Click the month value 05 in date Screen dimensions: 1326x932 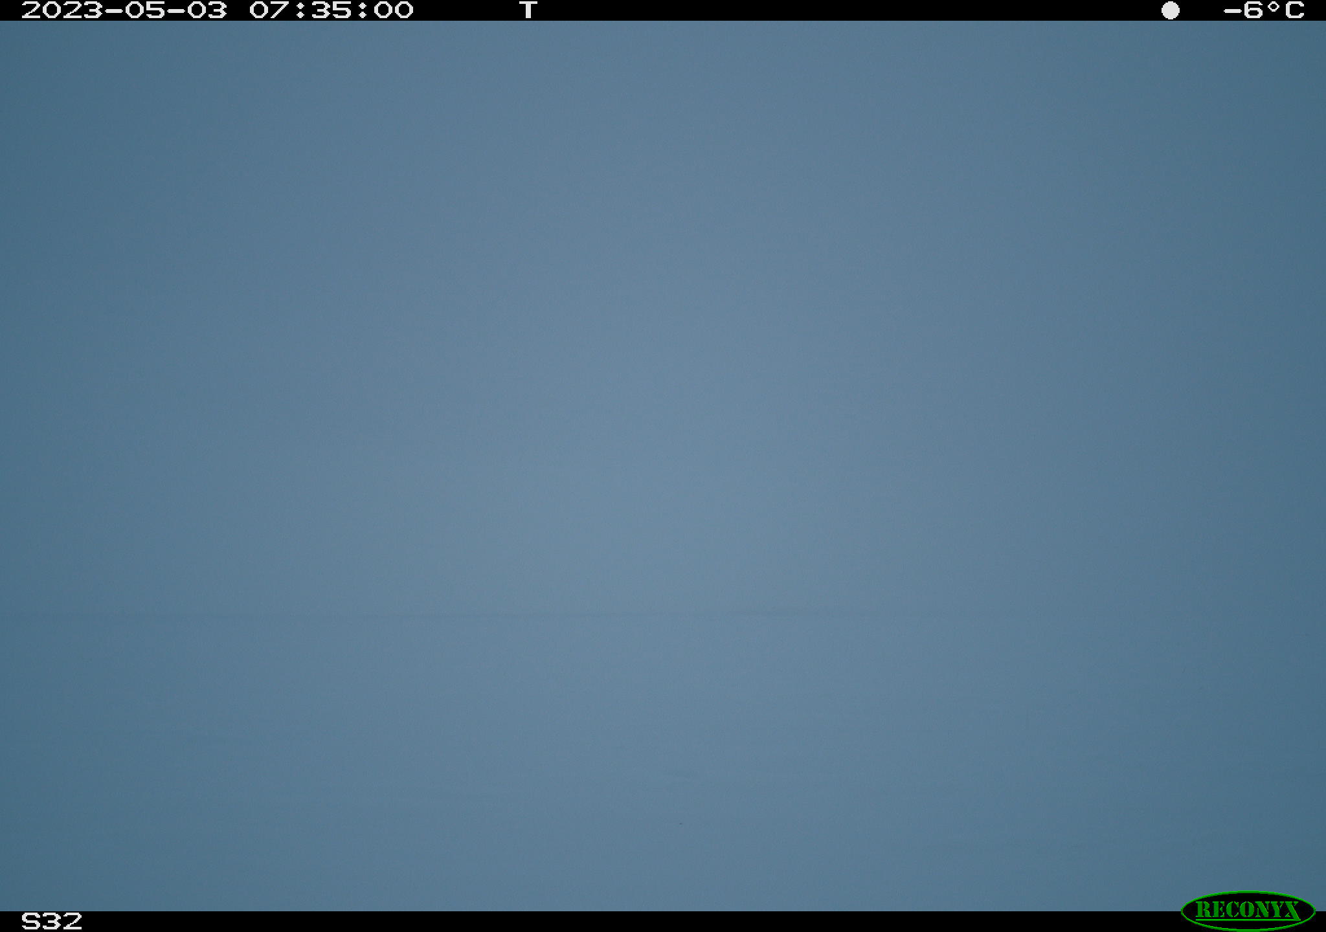145,10
